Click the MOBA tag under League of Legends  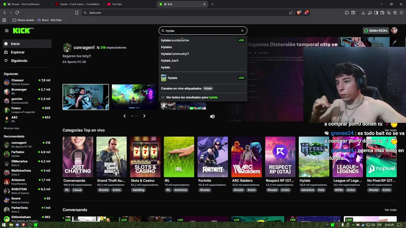339,190
